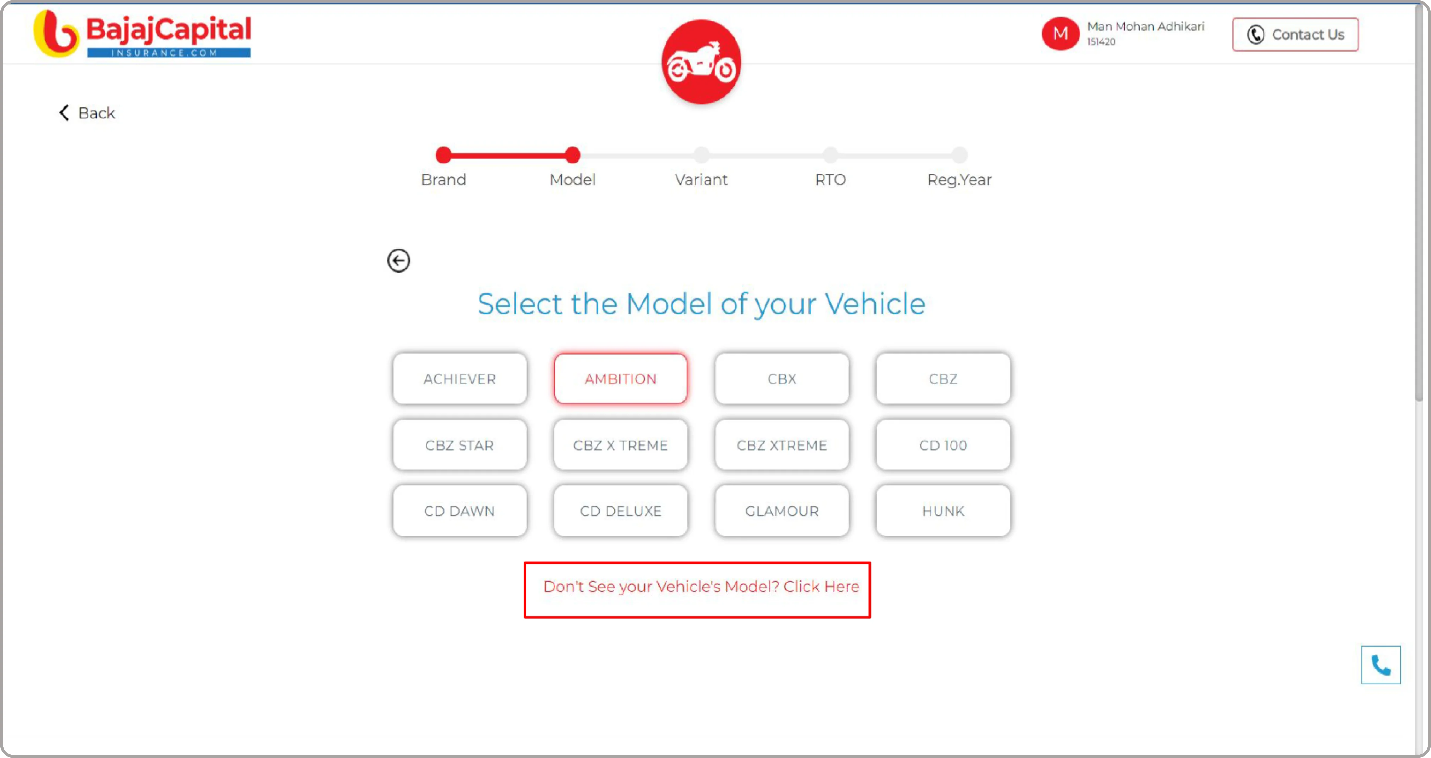The height and width of the screenshot is (758, 1431).
Task: Choose the CBX model
Action: pos(782,378)
